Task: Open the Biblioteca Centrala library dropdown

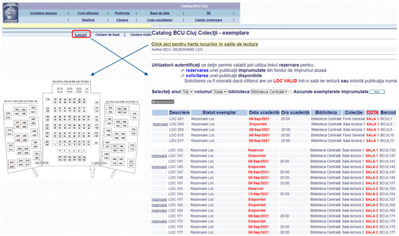Action: (x=269, y=92)
